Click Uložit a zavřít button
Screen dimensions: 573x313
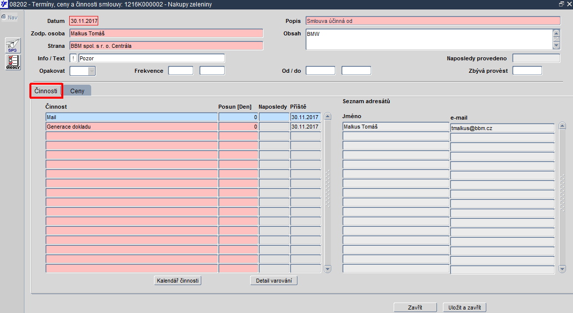[x=464, y=308]
